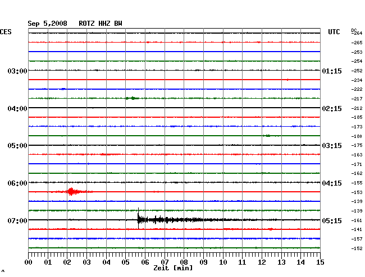Select the DC value -185
365x277 pixels.
pos(357,118)
